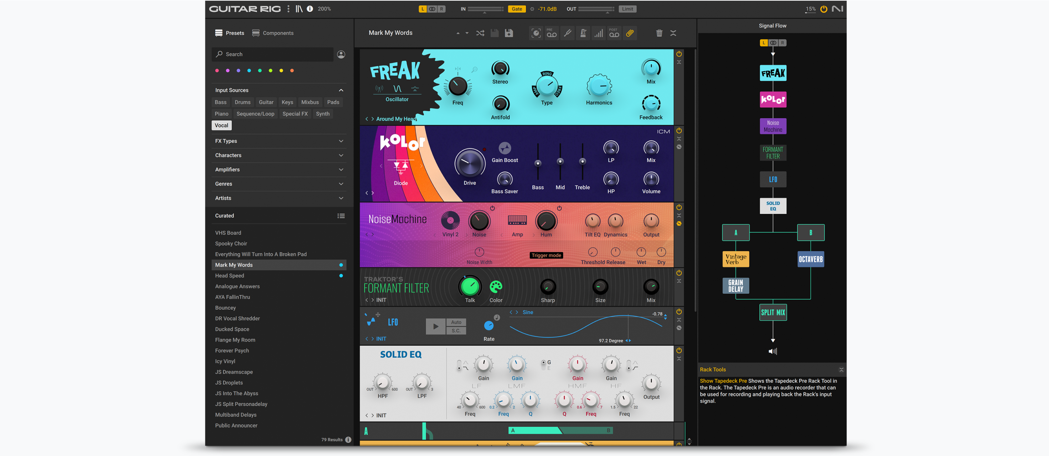This screenshot has height=456, width=1049.
Task: Click the LFO S.C. button
Action: click(456, 331)
